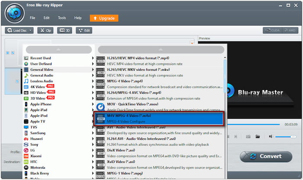
Task: Expand the Huawei submenu arrow
Action: (93, 139)
